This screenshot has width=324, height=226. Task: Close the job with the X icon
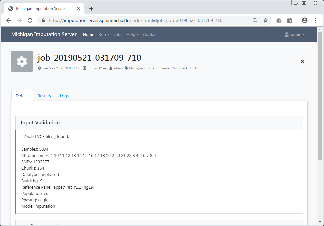(x=302, y=61)
